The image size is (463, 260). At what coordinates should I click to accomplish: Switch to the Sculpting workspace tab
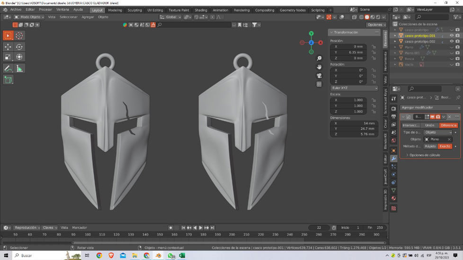tap(134, 10)
